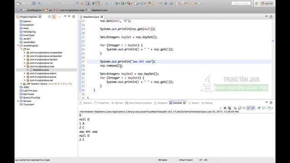This screenshot has width=290, height=163.
Task: Expand com.trungtamjava.comparable package
Action: [x=24, y=53]
